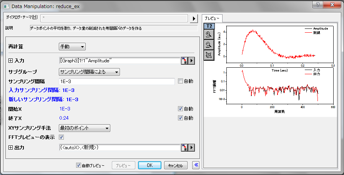344x175 pixels.
Task: Click the キャンセル button
Action: point(176,165)
